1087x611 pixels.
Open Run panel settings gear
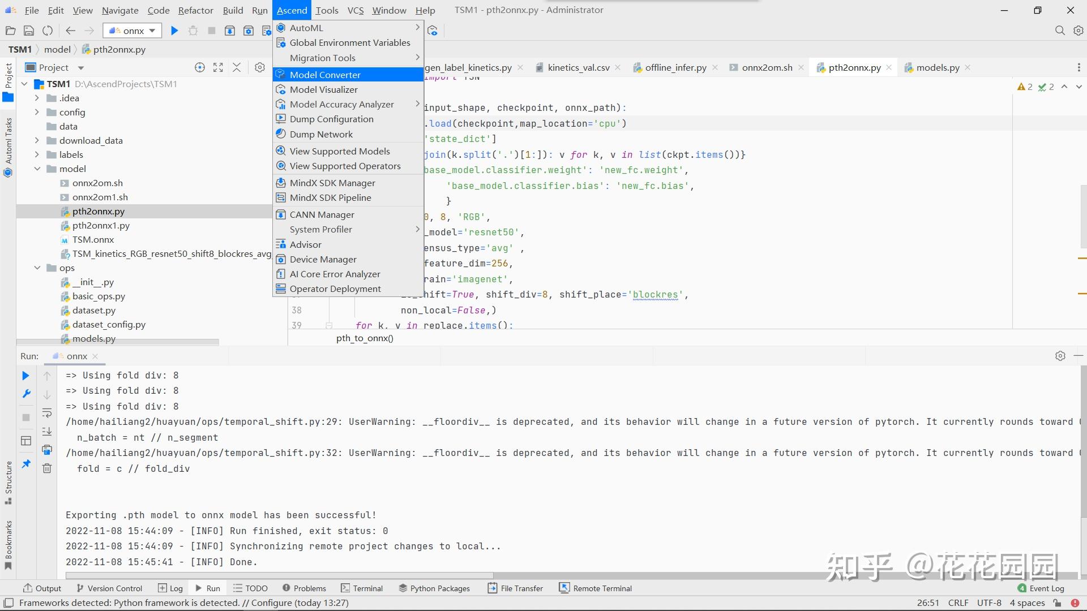pos(1060,356)
